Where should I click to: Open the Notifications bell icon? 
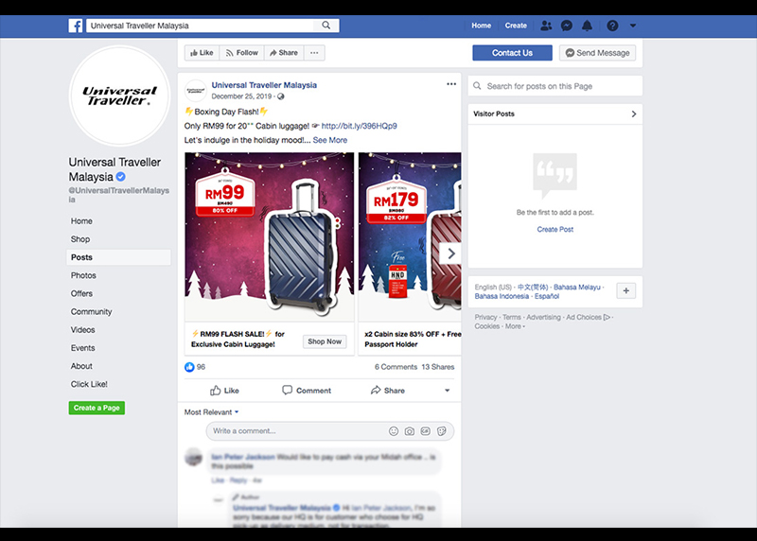point(588,26)
